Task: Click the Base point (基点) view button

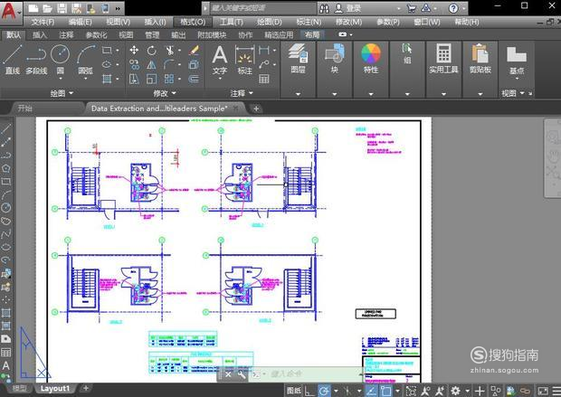Action: click(517, 60)
